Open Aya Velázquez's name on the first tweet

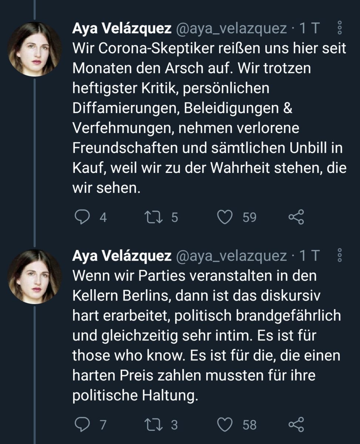122,29
